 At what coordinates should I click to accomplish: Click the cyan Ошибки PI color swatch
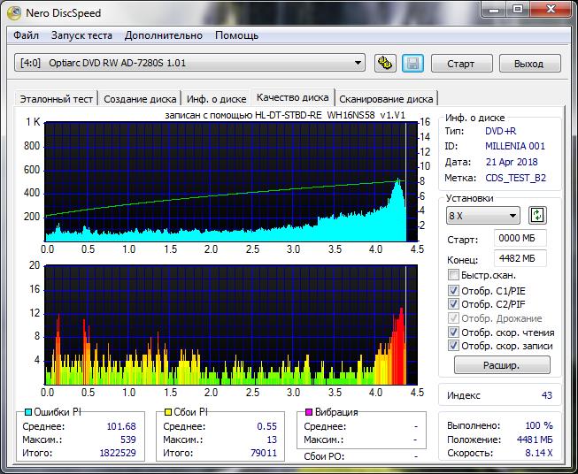pyautogui.click(x=27, y=412)
